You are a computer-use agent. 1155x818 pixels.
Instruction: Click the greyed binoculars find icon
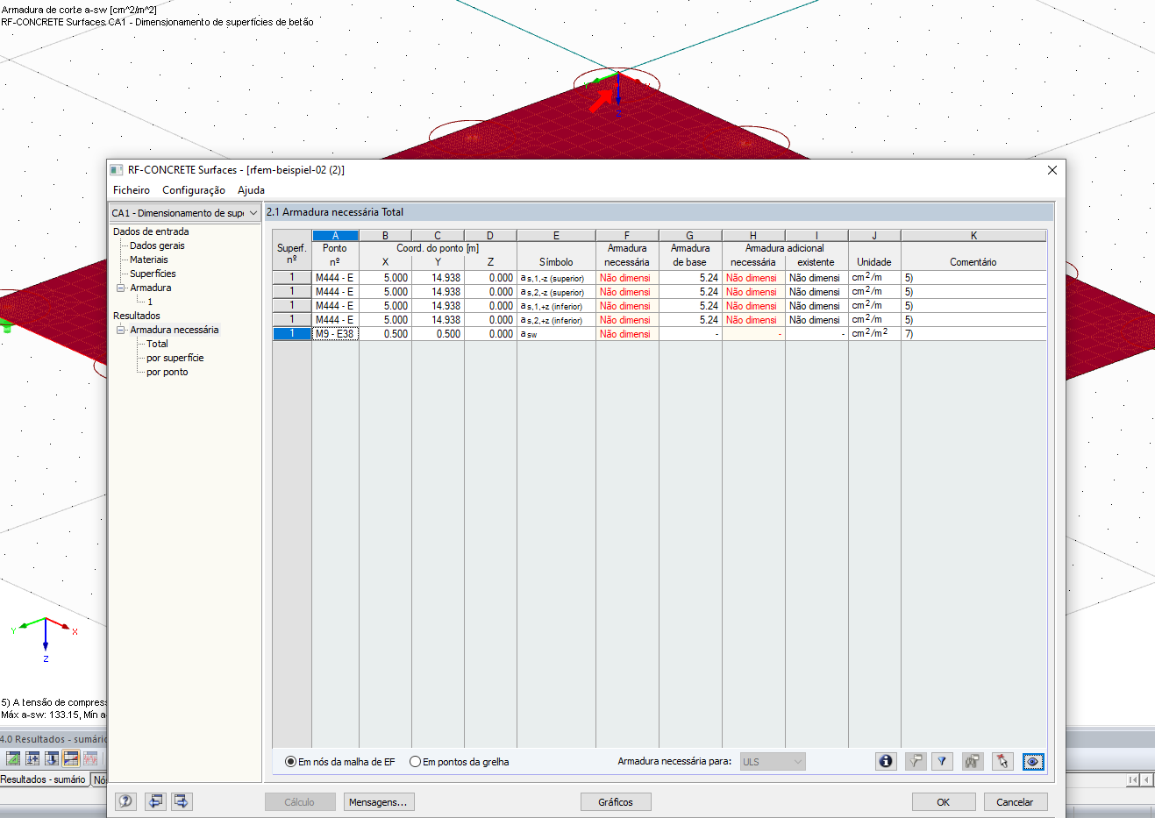click(972, 761)
